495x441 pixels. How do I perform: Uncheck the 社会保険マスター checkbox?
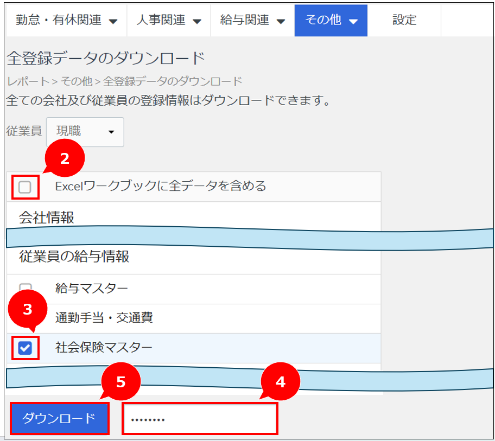tap(25, 348)
